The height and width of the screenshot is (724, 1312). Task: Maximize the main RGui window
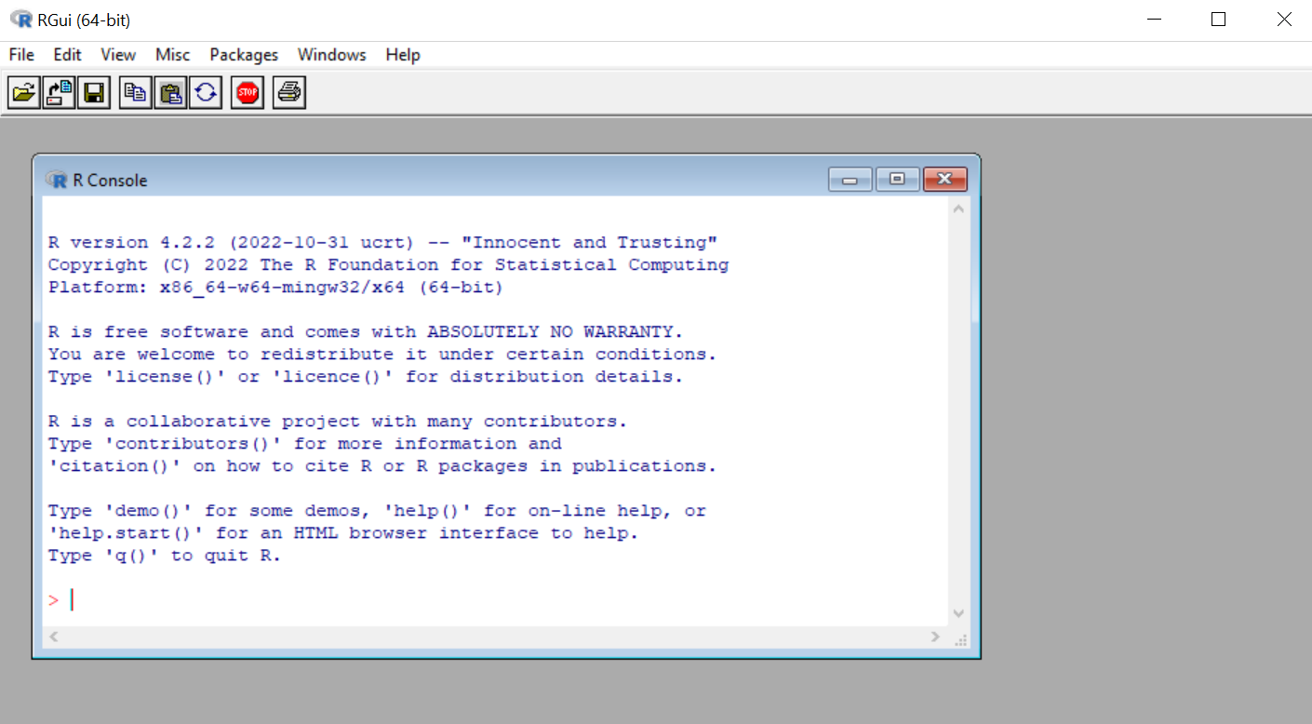pyautogui.click(x=1218, y=20)
